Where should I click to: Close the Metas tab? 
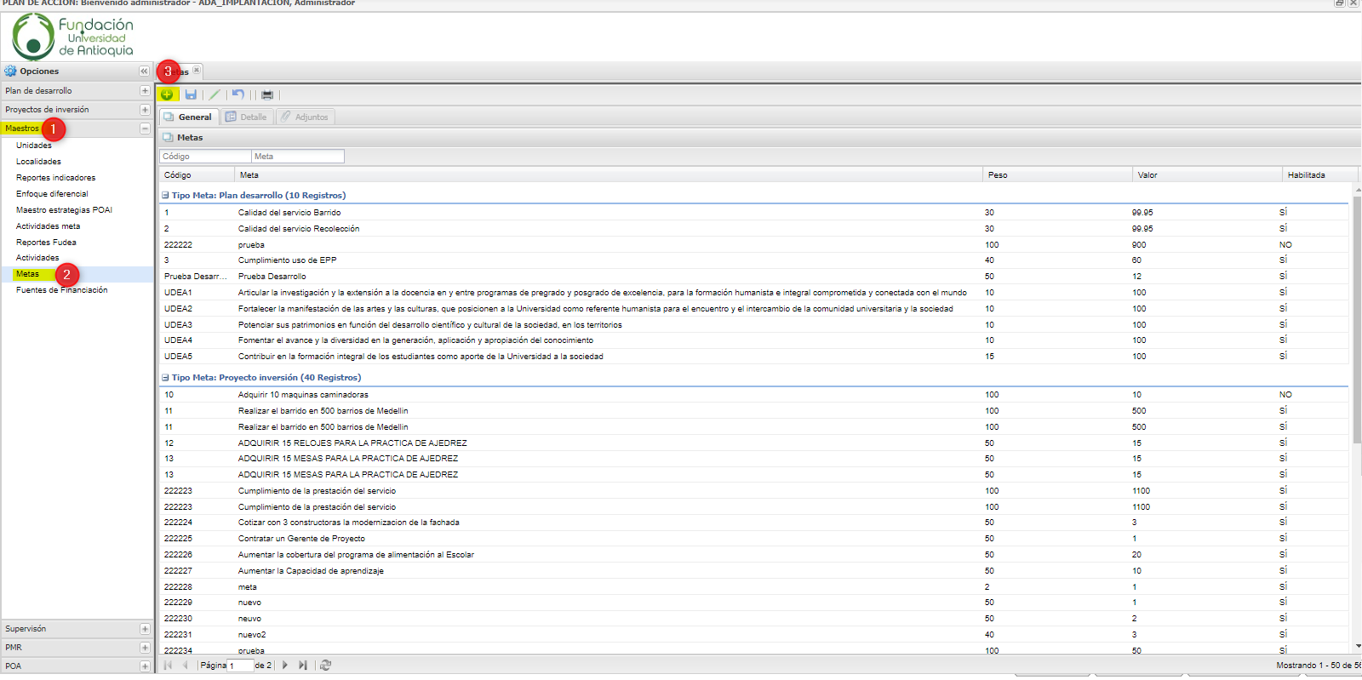197,71
